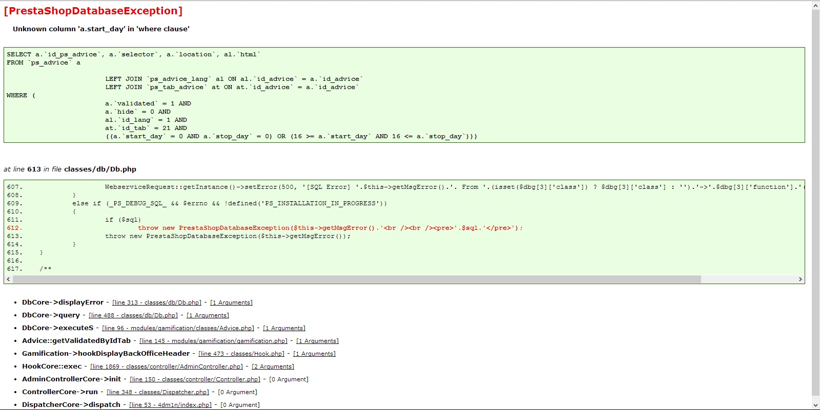820x410 pixels.
Task: Click the 'HookCore::exec' trace entry name
Action: pos(52,366)
